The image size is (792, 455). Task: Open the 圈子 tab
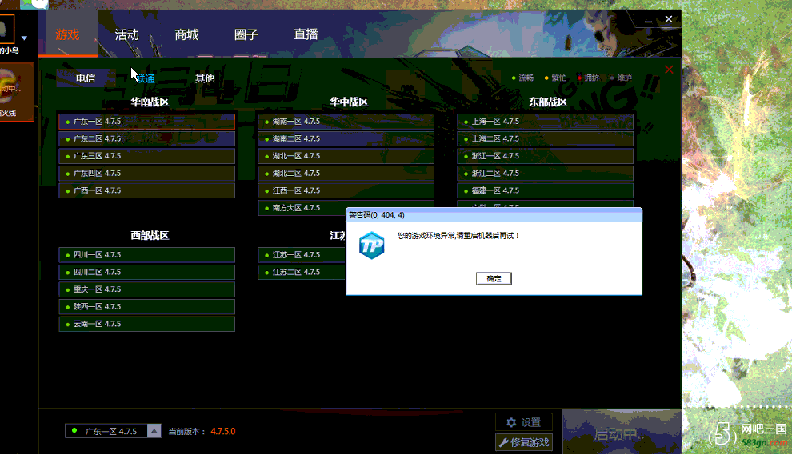tap(246, 34)
